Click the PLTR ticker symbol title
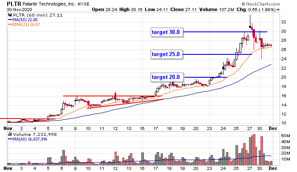297x172 pixels. 14,4
